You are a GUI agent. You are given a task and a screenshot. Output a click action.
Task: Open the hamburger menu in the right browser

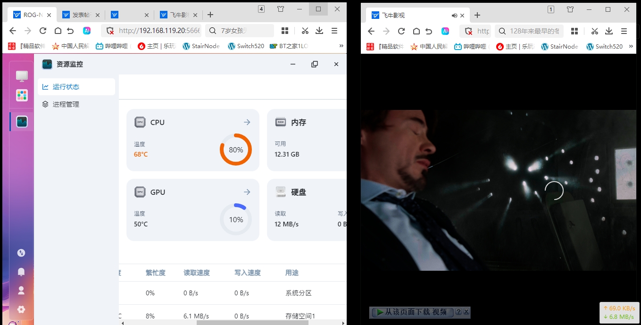pyautogui.click(x=624, y=31)
